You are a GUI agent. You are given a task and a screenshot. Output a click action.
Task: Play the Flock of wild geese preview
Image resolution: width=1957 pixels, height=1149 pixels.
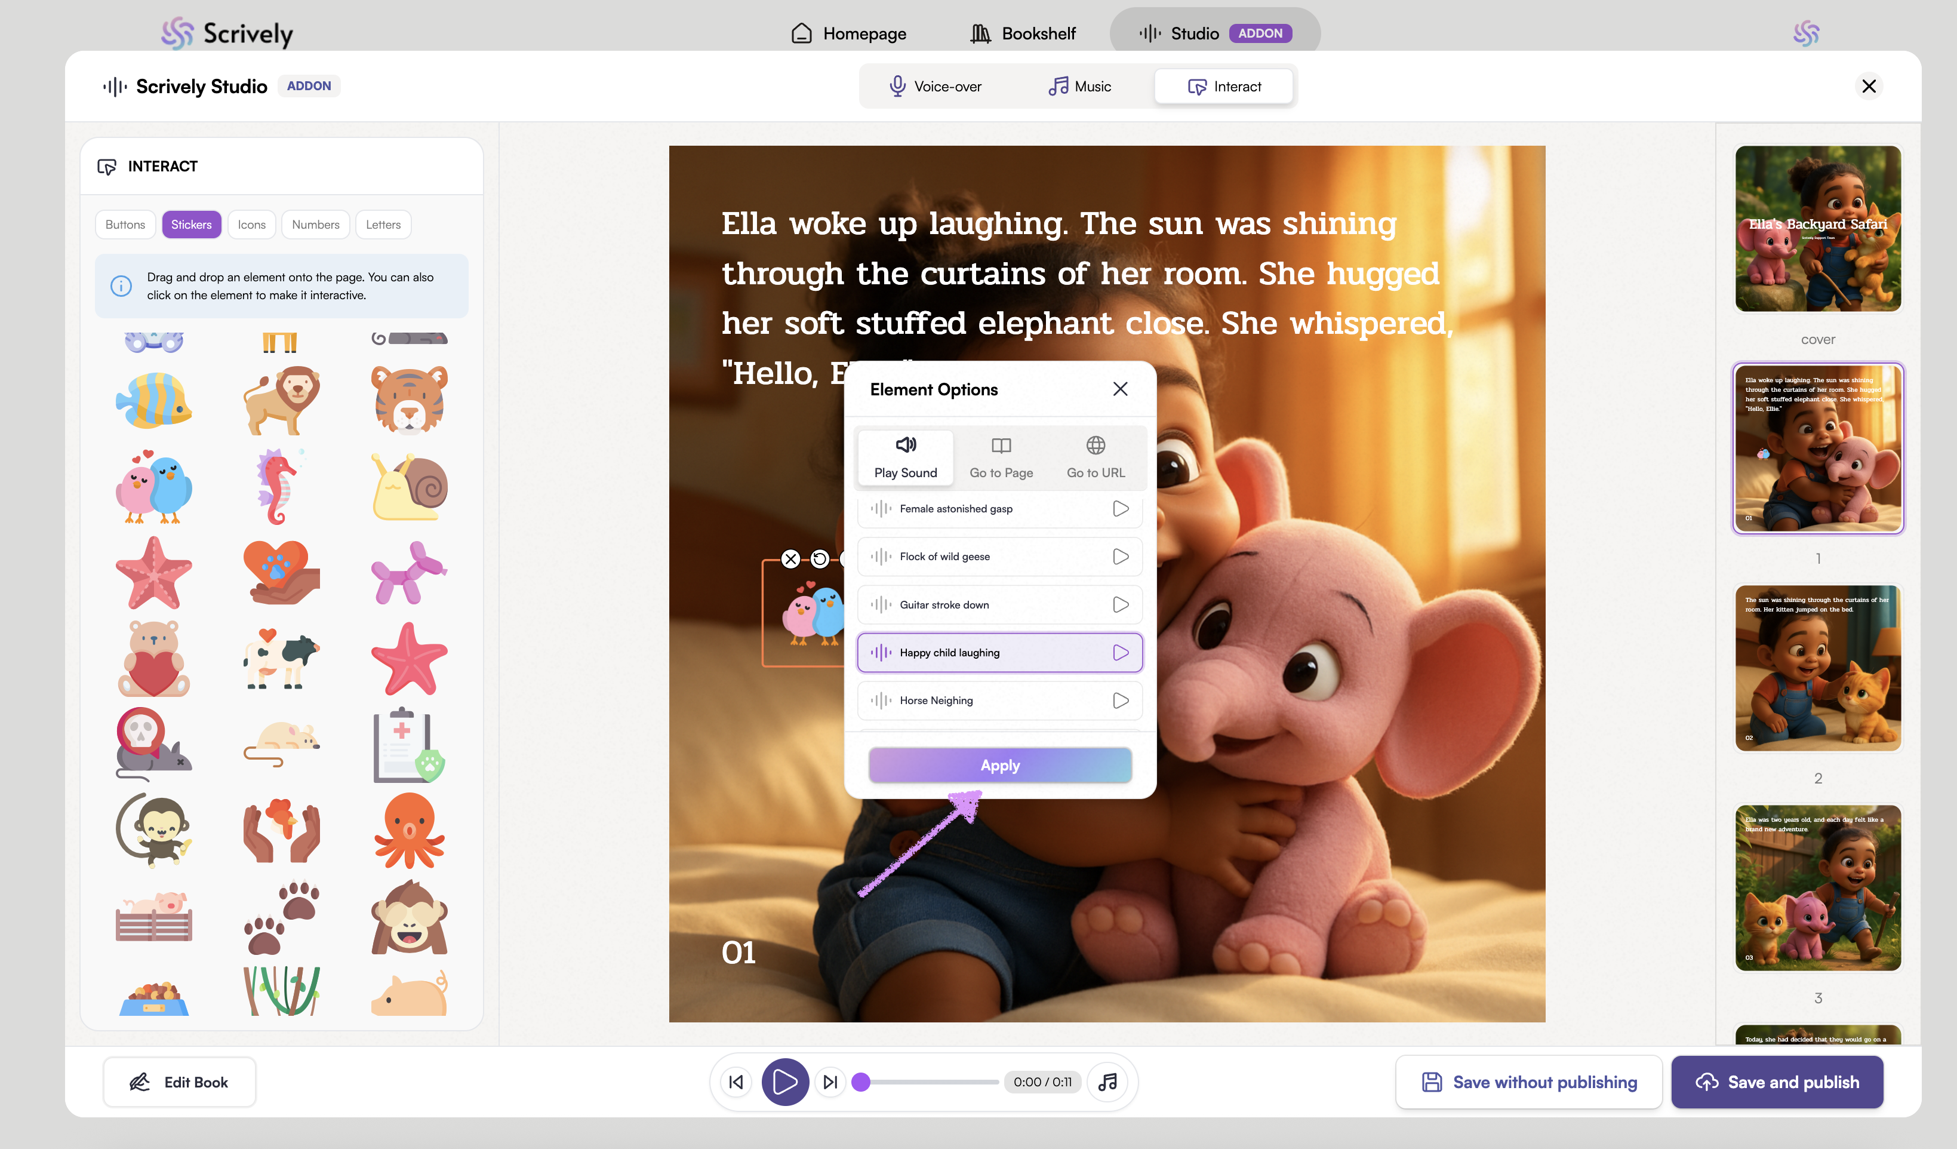click(x=1120, y=556)
